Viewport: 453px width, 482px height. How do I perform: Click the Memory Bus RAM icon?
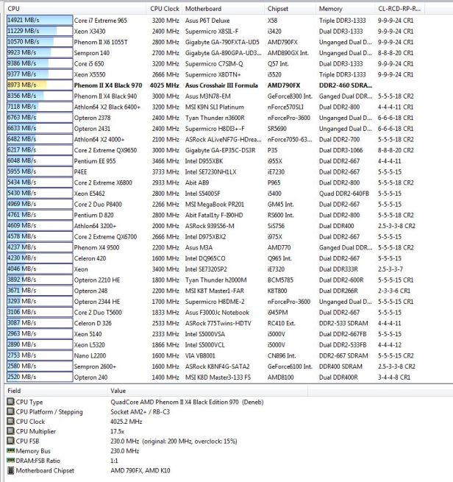pyautogui.click(x=11, y=450)
